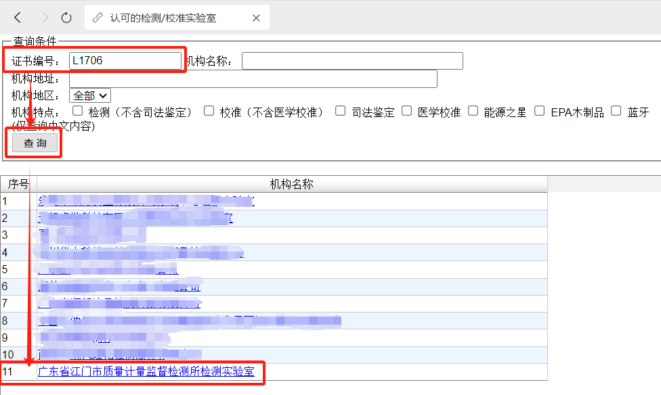This screenshot has height=395, width=661.
Task: Select the 能源之星 checkbox
Action: 473,111
